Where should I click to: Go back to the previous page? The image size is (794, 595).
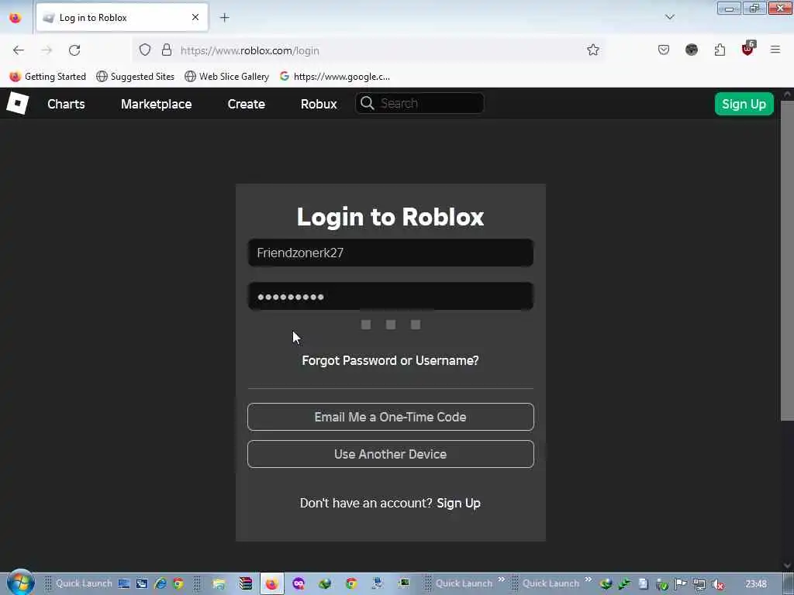coord(19,50)
